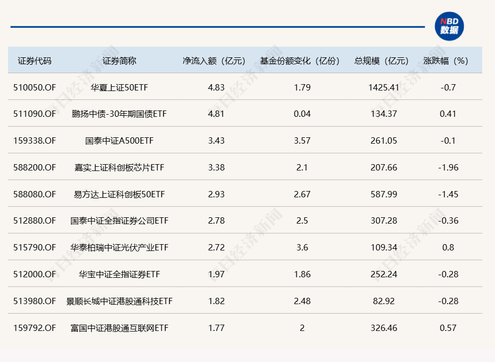The image size is (495, 362).
Task: Select the 富国中证港股通互联网ETF name
Action: [x=119, y=328]
